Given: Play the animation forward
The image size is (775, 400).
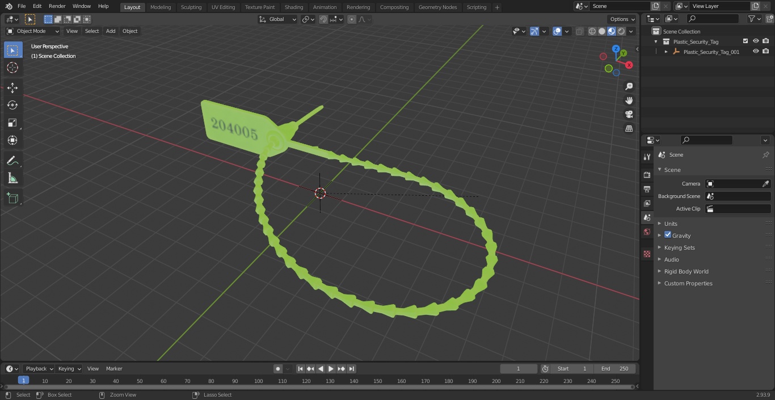Looking at the screenshot, I should pos(331,369).
